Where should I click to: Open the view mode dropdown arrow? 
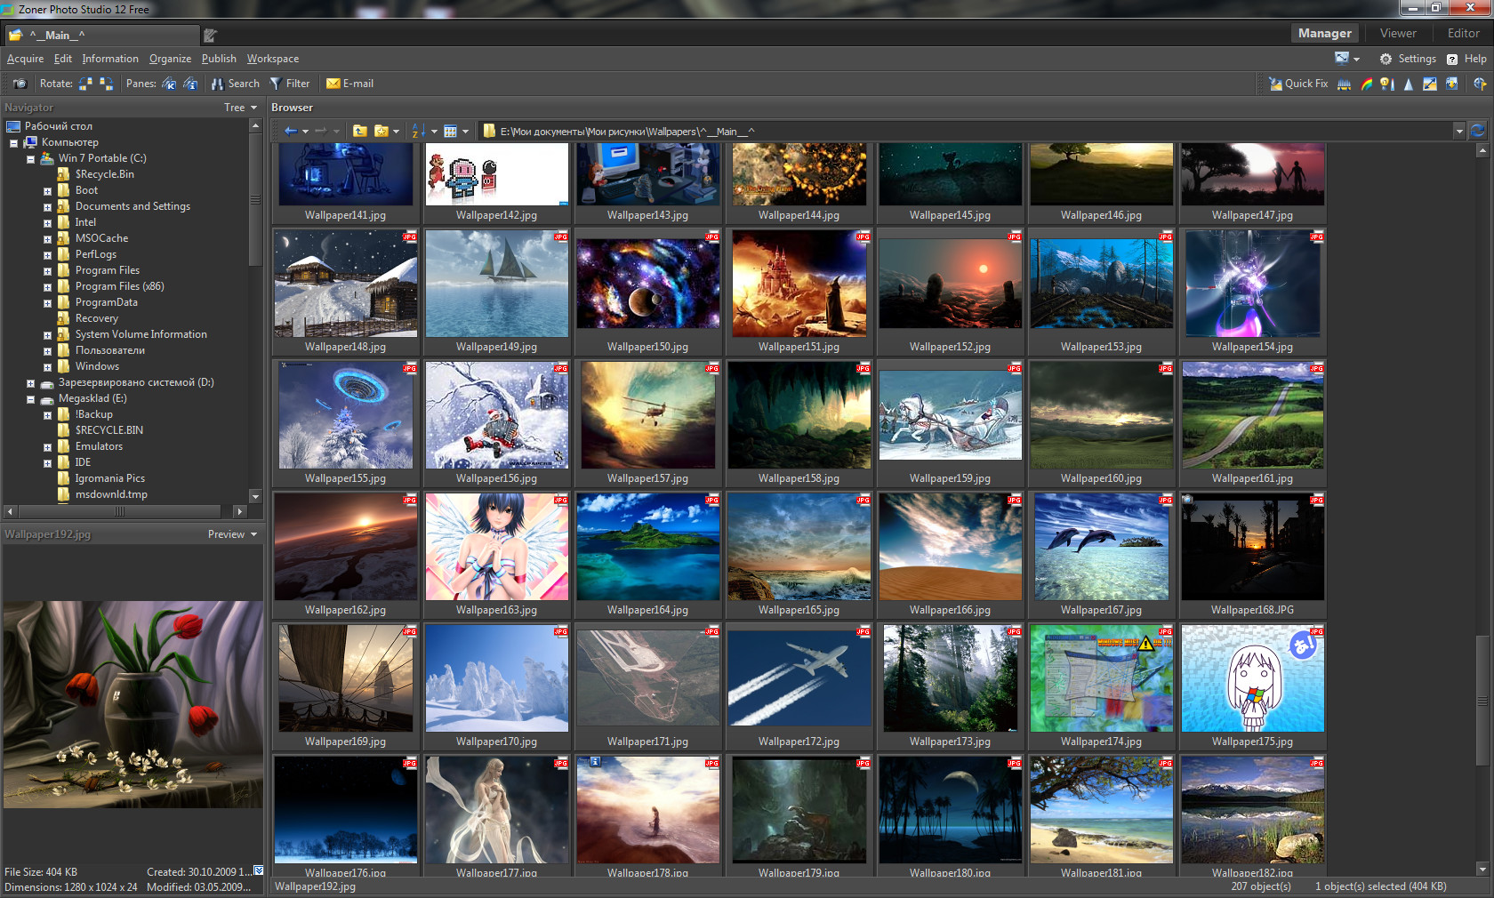point(465,132)
